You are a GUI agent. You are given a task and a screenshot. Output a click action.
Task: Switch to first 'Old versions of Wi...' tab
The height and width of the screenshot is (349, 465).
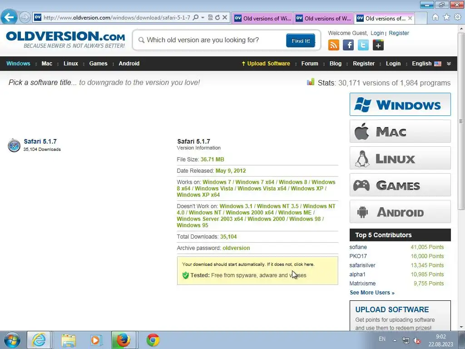[262, 18]
